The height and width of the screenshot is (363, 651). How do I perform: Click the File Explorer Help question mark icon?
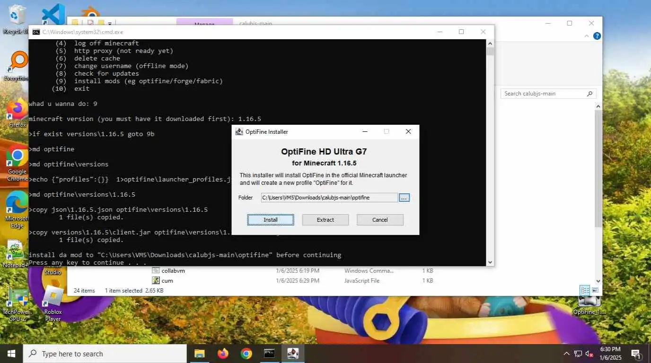[x=597, y=36]
